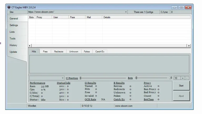Open the Update section
Screen dimensions: 202x114
[x=13, y=52]
